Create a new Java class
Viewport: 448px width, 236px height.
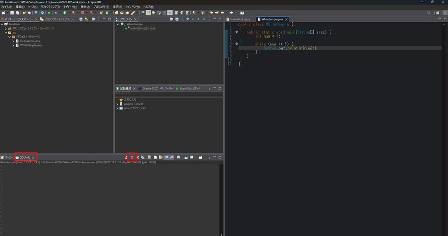coord(107,13)
